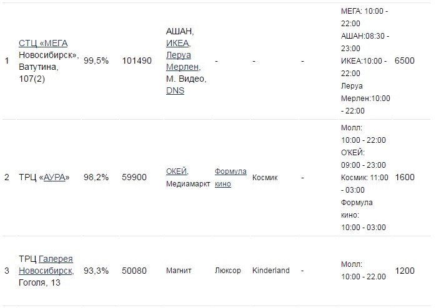Select the 59900 area value
The image size is (436, 308).
pos(134,178)
